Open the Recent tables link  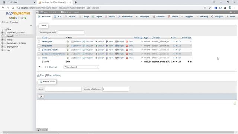click(x=5, y=22)
